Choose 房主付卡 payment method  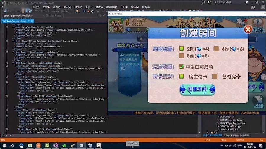coord(181,76)
